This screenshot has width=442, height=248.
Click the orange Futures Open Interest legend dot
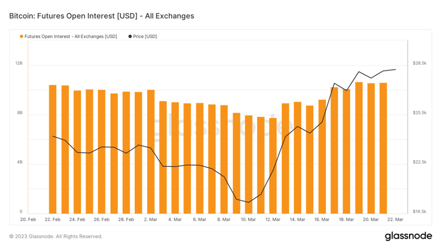click(21, 37)
